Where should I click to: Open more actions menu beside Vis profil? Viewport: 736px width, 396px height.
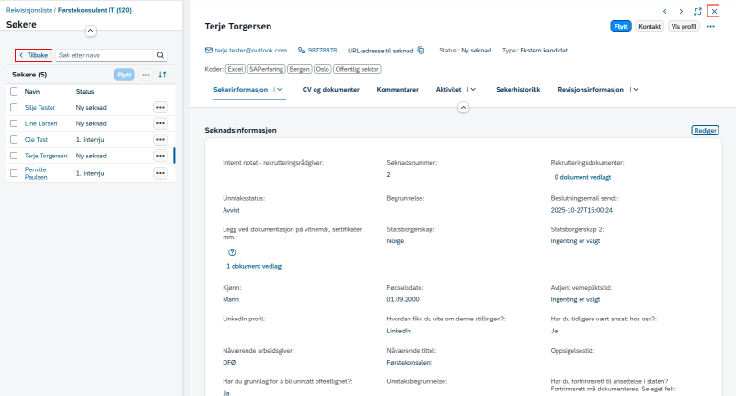click(x=710, y=27)
